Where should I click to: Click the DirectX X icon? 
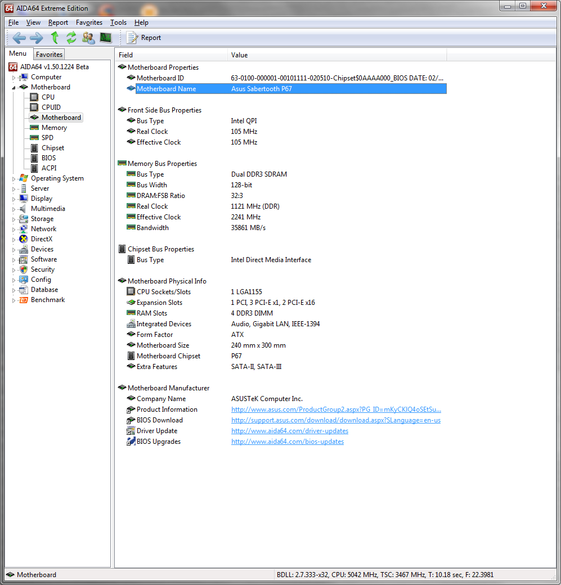click(24, 238)
